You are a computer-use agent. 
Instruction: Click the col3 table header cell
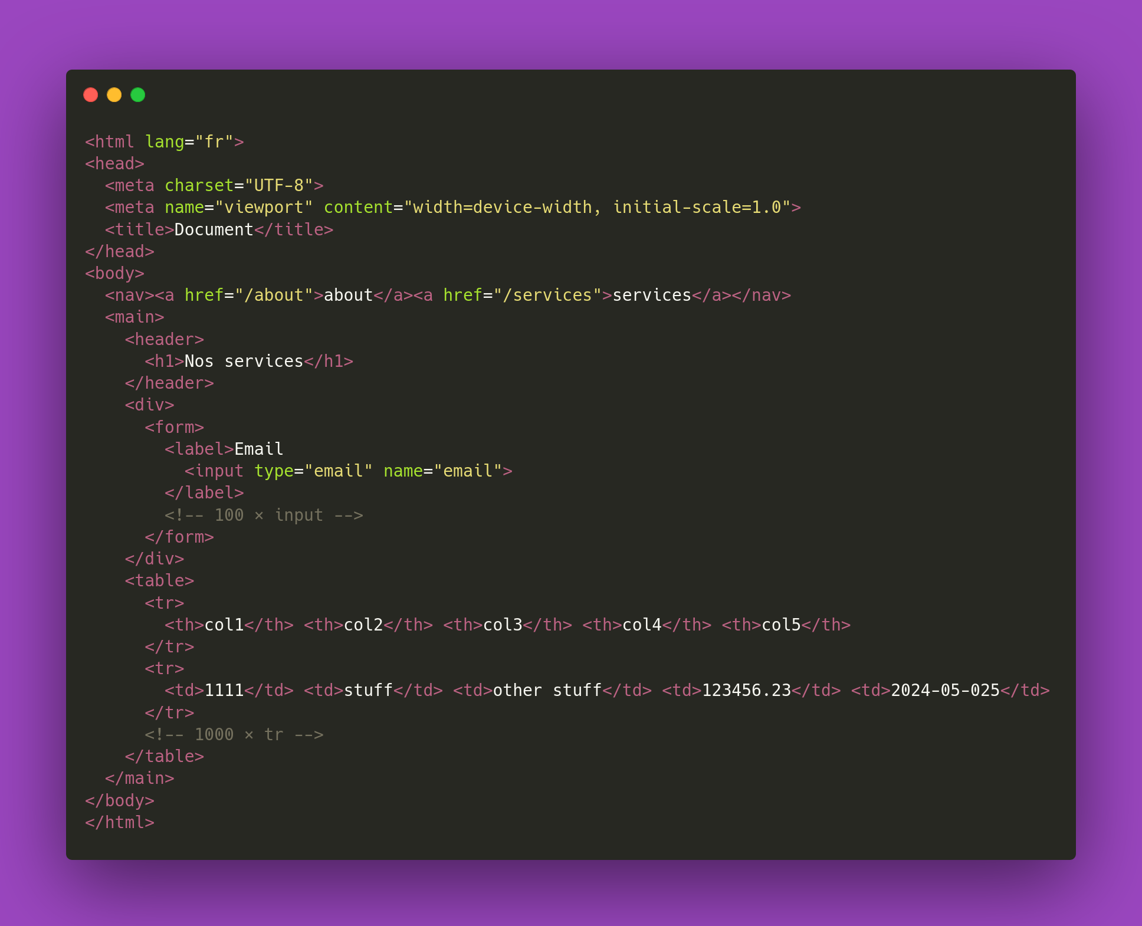tap(507, 625)
